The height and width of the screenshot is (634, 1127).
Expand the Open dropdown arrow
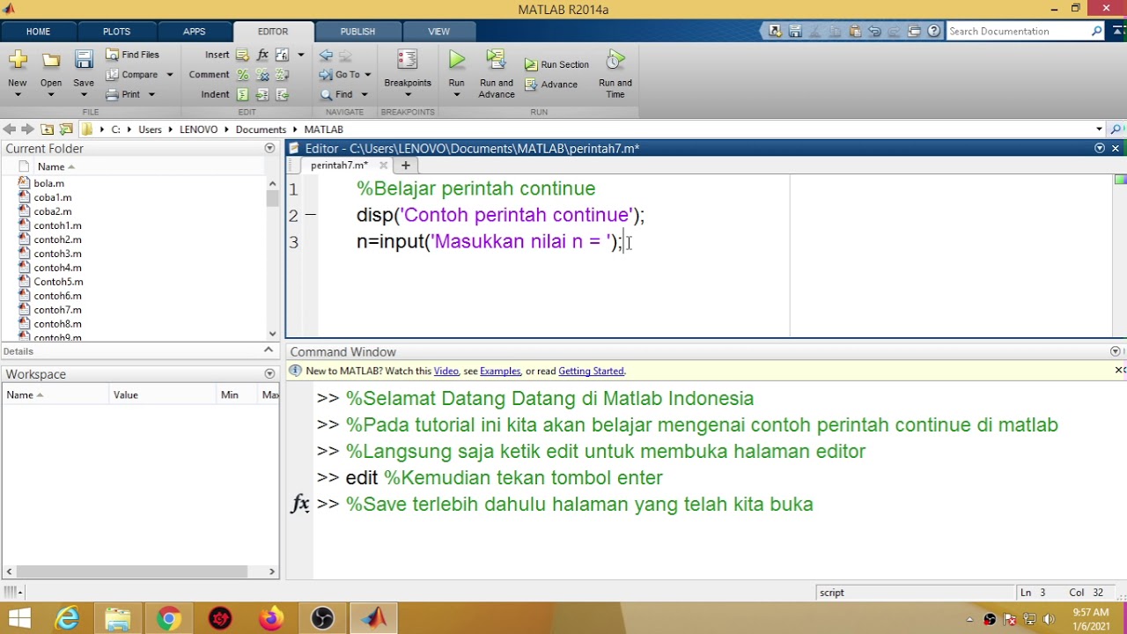tap(51, 94)
